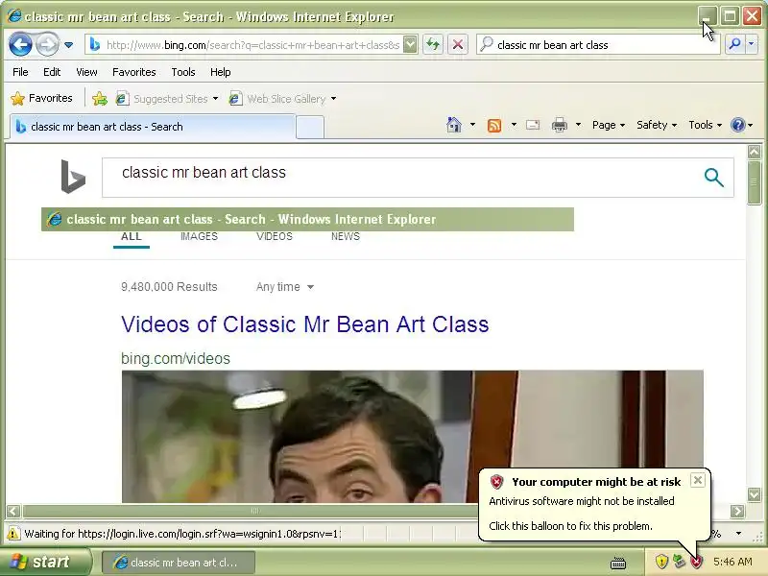Open Videos of Classic Mr Bean Art Class link
Screen dimensions: 768x576
point(304,324)
